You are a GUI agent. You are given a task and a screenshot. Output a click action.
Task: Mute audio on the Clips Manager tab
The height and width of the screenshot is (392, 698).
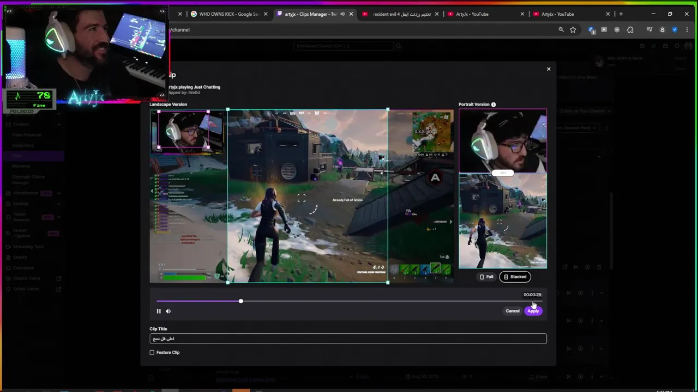pyautogui.click(x=342, y=14)
